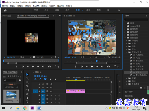Select the Track Select Forward tool

[27, 78]
